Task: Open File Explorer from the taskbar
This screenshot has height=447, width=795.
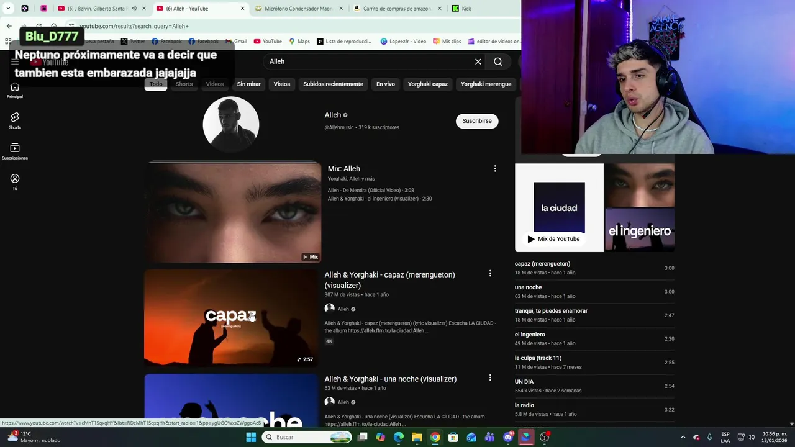Action: coord(417,437)
